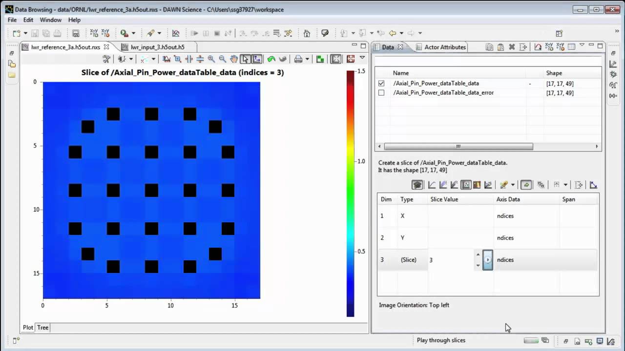625x351 pixels.
Task: Increment slice value with up stepper
Action: coord(478,254)
